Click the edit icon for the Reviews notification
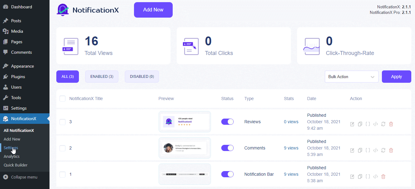Viewport: 415px width, 189px height. (x=352, y=124)
